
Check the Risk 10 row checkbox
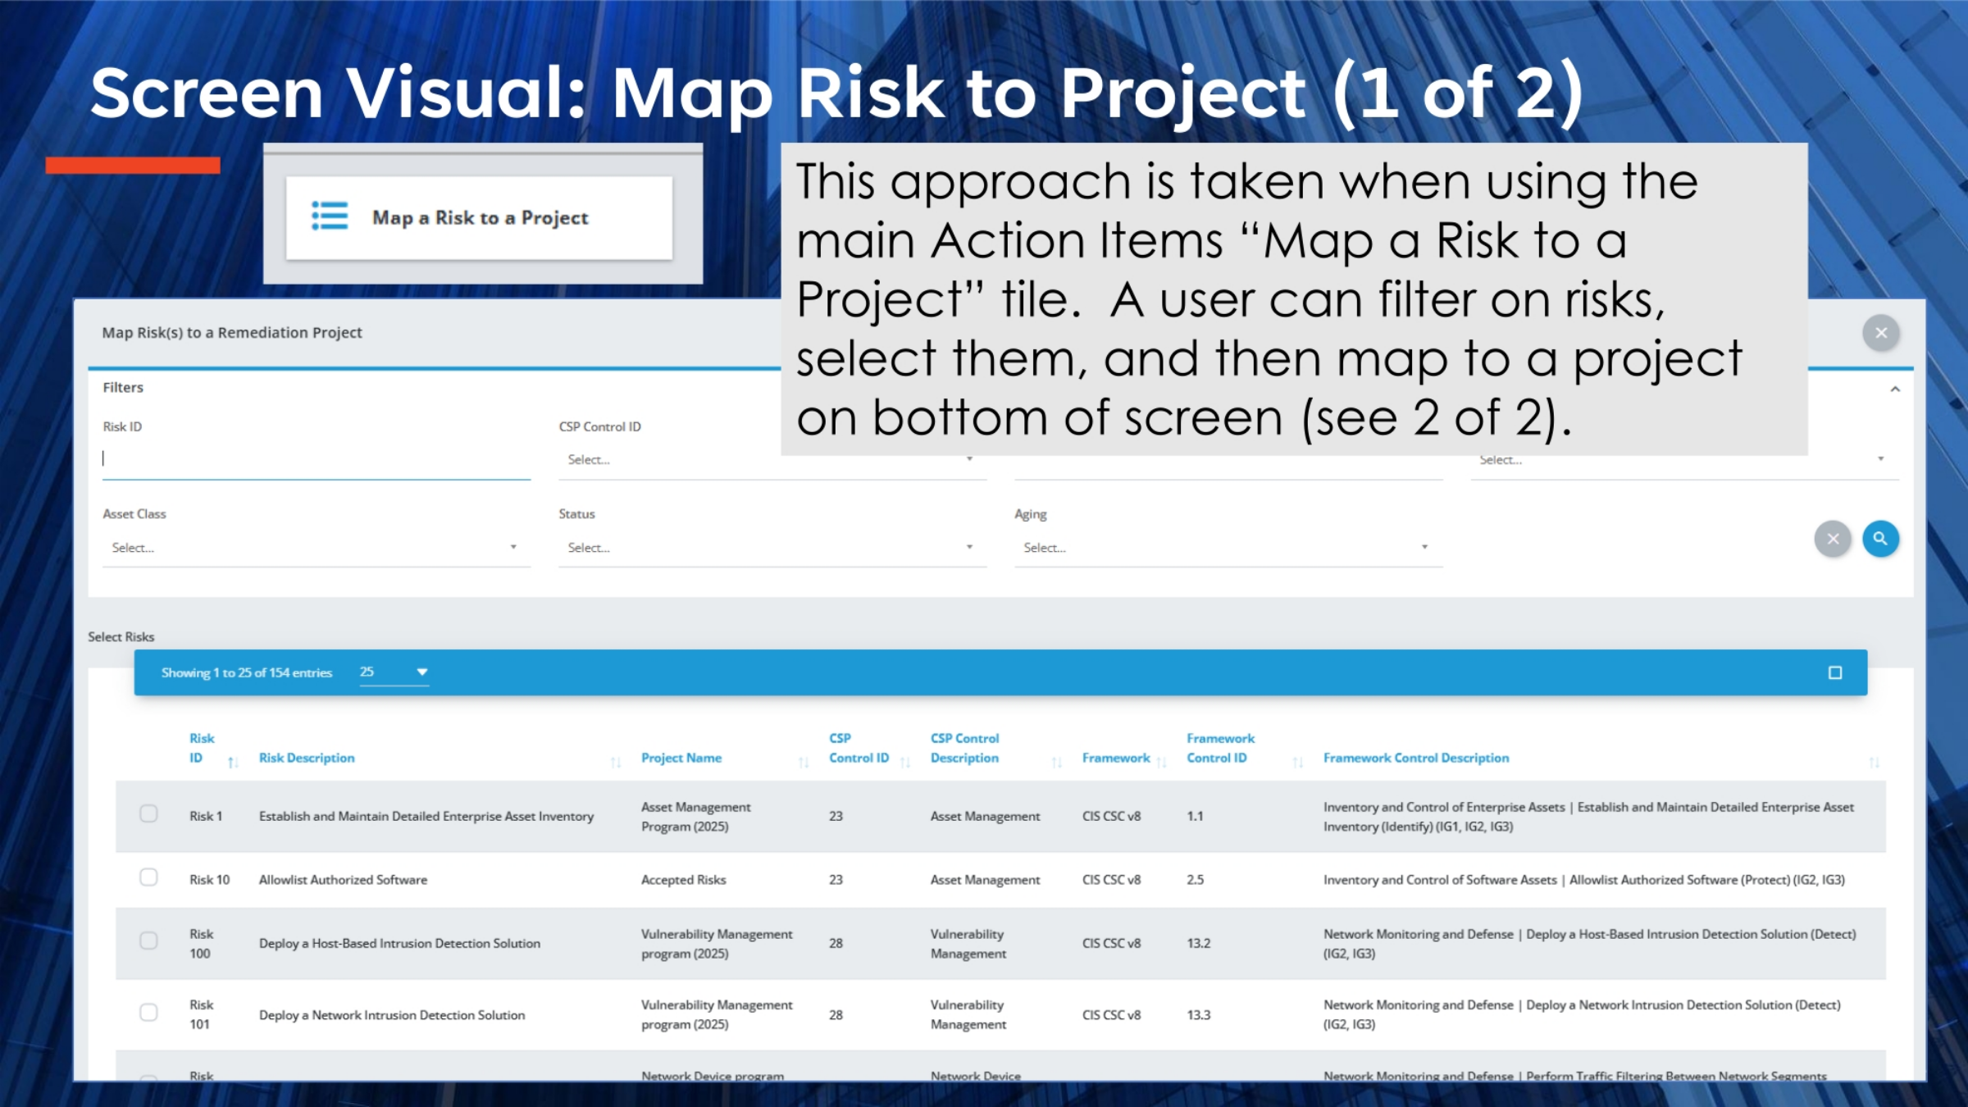click(x=148, y=877)
